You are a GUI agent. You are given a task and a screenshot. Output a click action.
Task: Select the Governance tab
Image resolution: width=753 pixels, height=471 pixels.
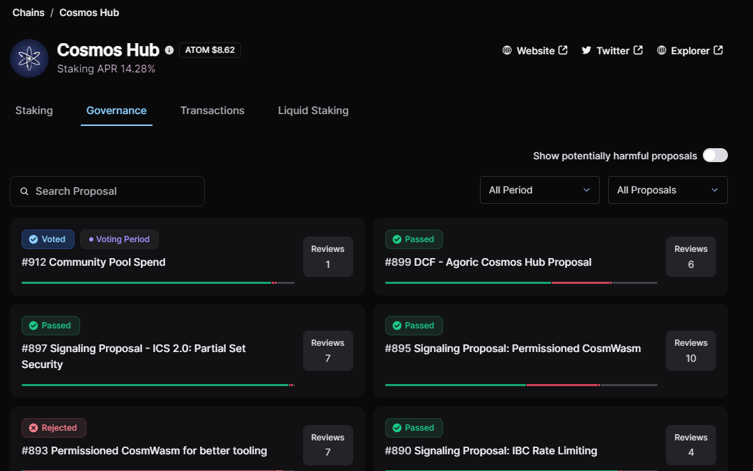[x=116, y=111]
